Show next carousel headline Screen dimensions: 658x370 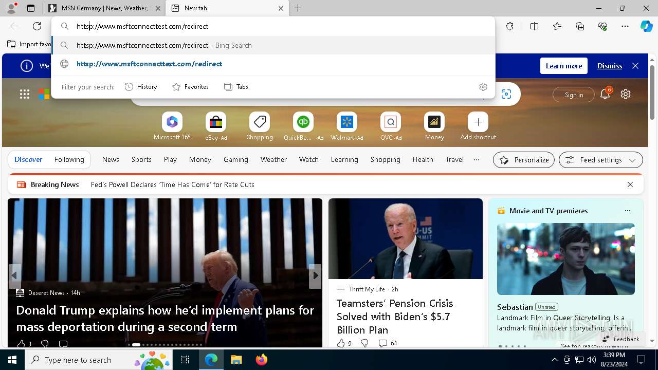[315, 276]
